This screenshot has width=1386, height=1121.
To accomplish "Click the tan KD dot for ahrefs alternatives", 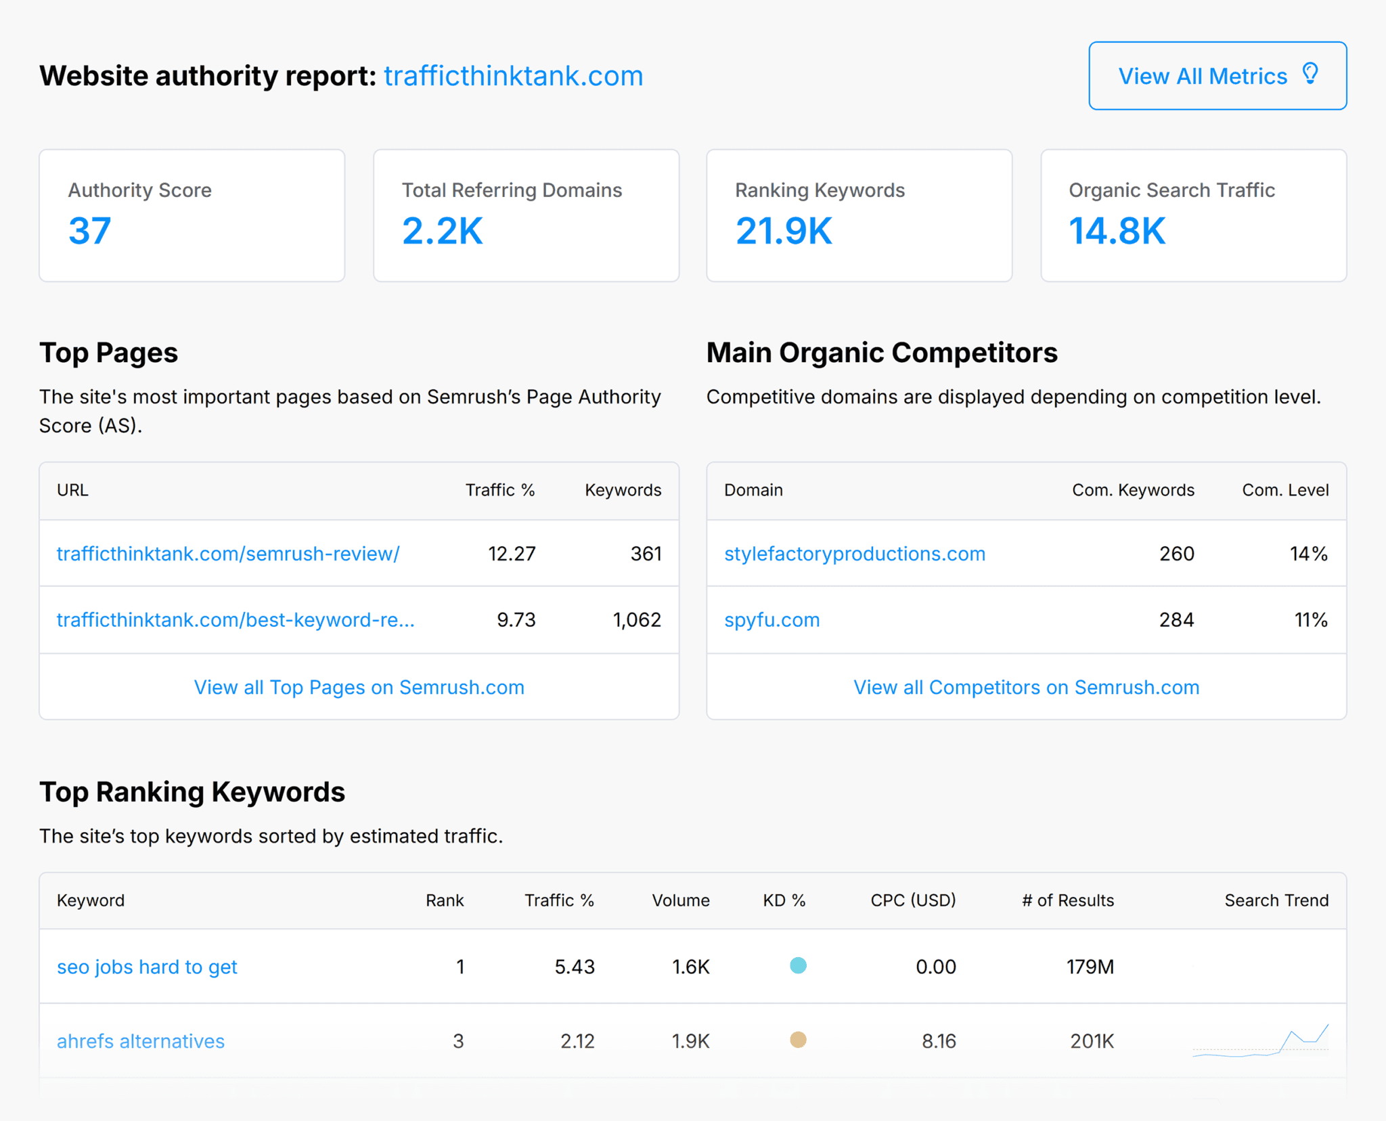I will pos(798,1040).
